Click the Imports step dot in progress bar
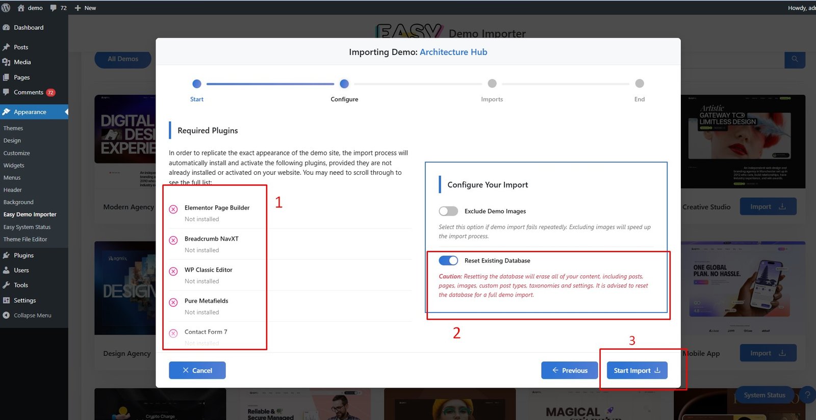This screenshot has width=816, height=420. click(492, 84)
